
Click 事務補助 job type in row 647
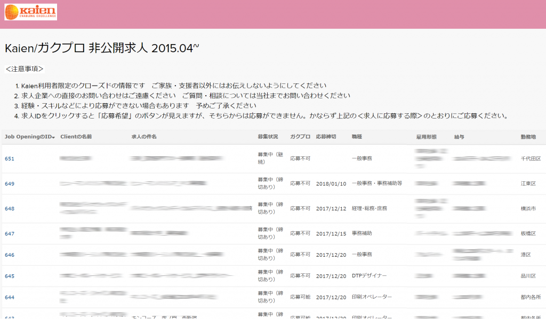(362, 233)
